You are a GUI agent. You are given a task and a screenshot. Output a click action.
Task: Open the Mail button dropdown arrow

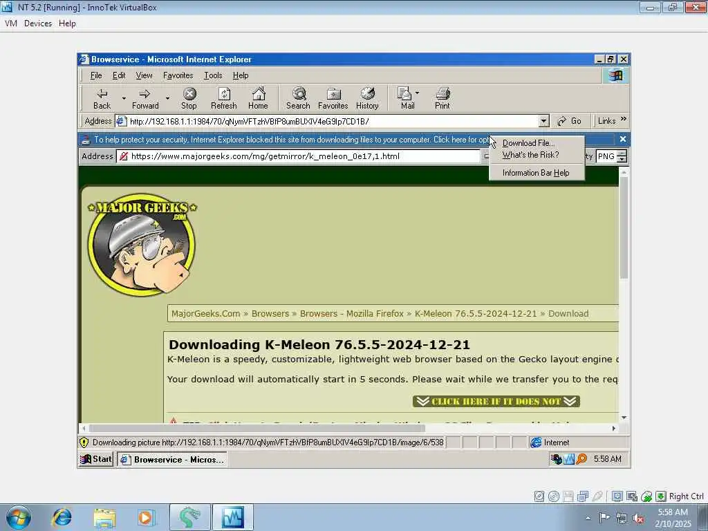point(417,93)
